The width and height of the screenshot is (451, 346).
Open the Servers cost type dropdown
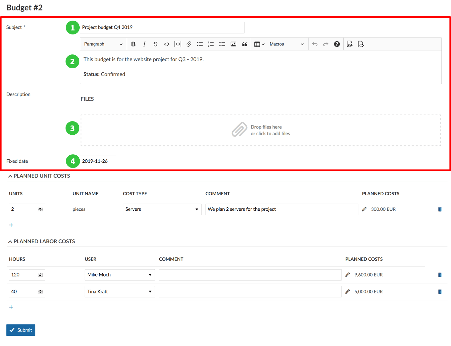pyautogui.click(x=162, y=209)
